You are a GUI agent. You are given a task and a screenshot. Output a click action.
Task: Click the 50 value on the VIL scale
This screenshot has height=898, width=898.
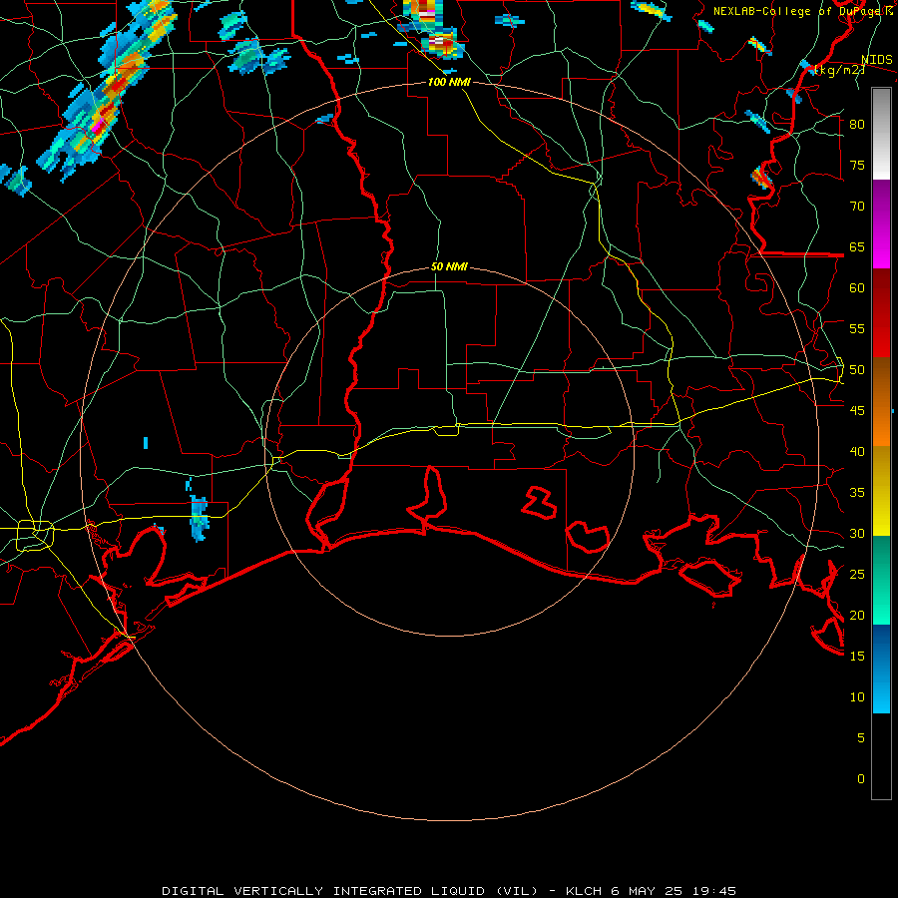(857, 370)
